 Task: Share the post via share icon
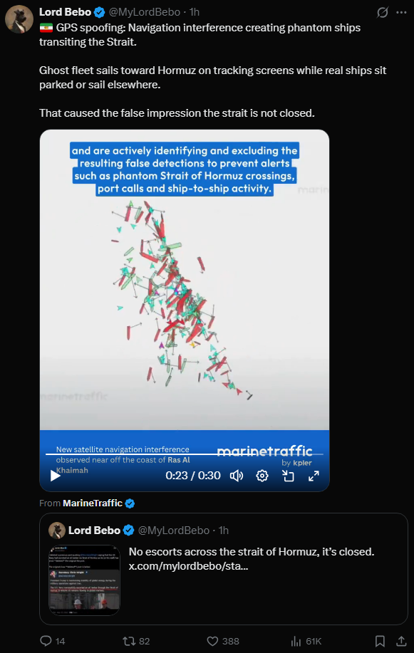(401, 641)
